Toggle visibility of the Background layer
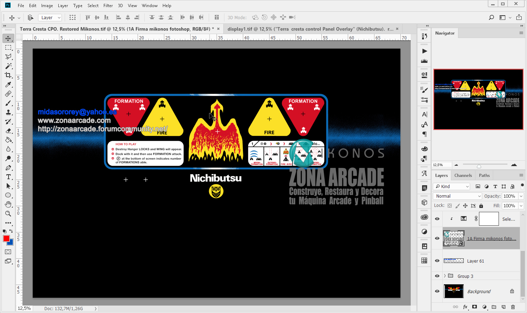Viewport: 527px width, 313px height. point(437,291)
